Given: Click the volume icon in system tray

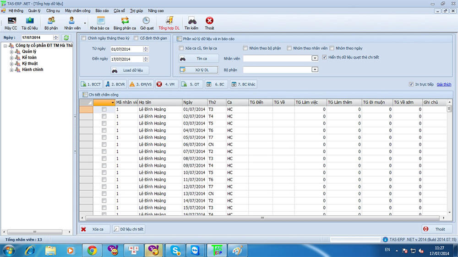Looking at the screenshot, I should click(x=421, y=251).
